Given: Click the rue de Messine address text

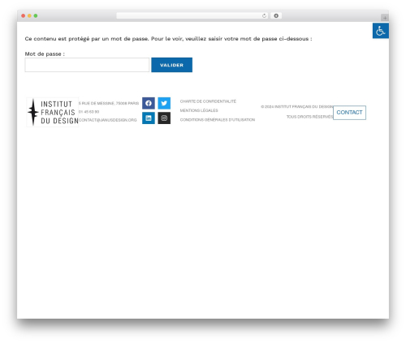Looking at the screenshot, I should pyautogui.click(x=109, y=103).
